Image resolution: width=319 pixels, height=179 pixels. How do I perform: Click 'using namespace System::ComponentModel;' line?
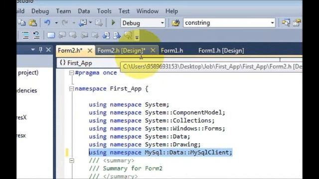157,113
